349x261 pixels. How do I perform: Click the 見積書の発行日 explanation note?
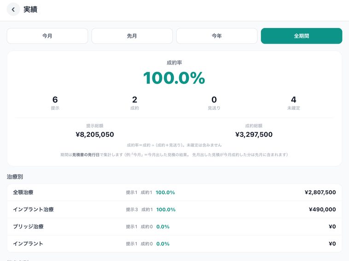[x=174, y=154]
